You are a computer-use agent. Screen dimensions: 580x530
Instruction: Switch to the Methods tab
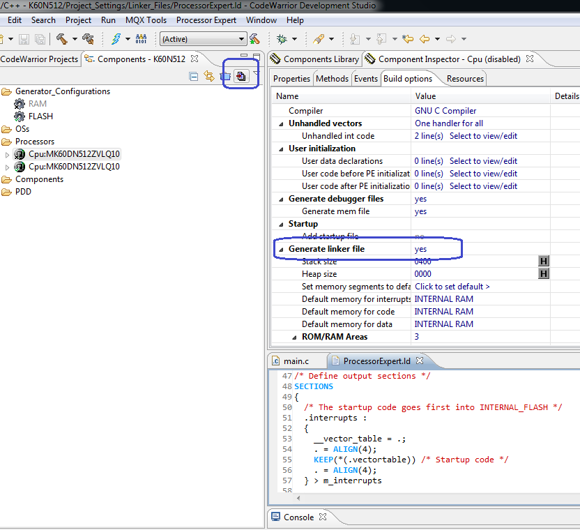point(332,79)
